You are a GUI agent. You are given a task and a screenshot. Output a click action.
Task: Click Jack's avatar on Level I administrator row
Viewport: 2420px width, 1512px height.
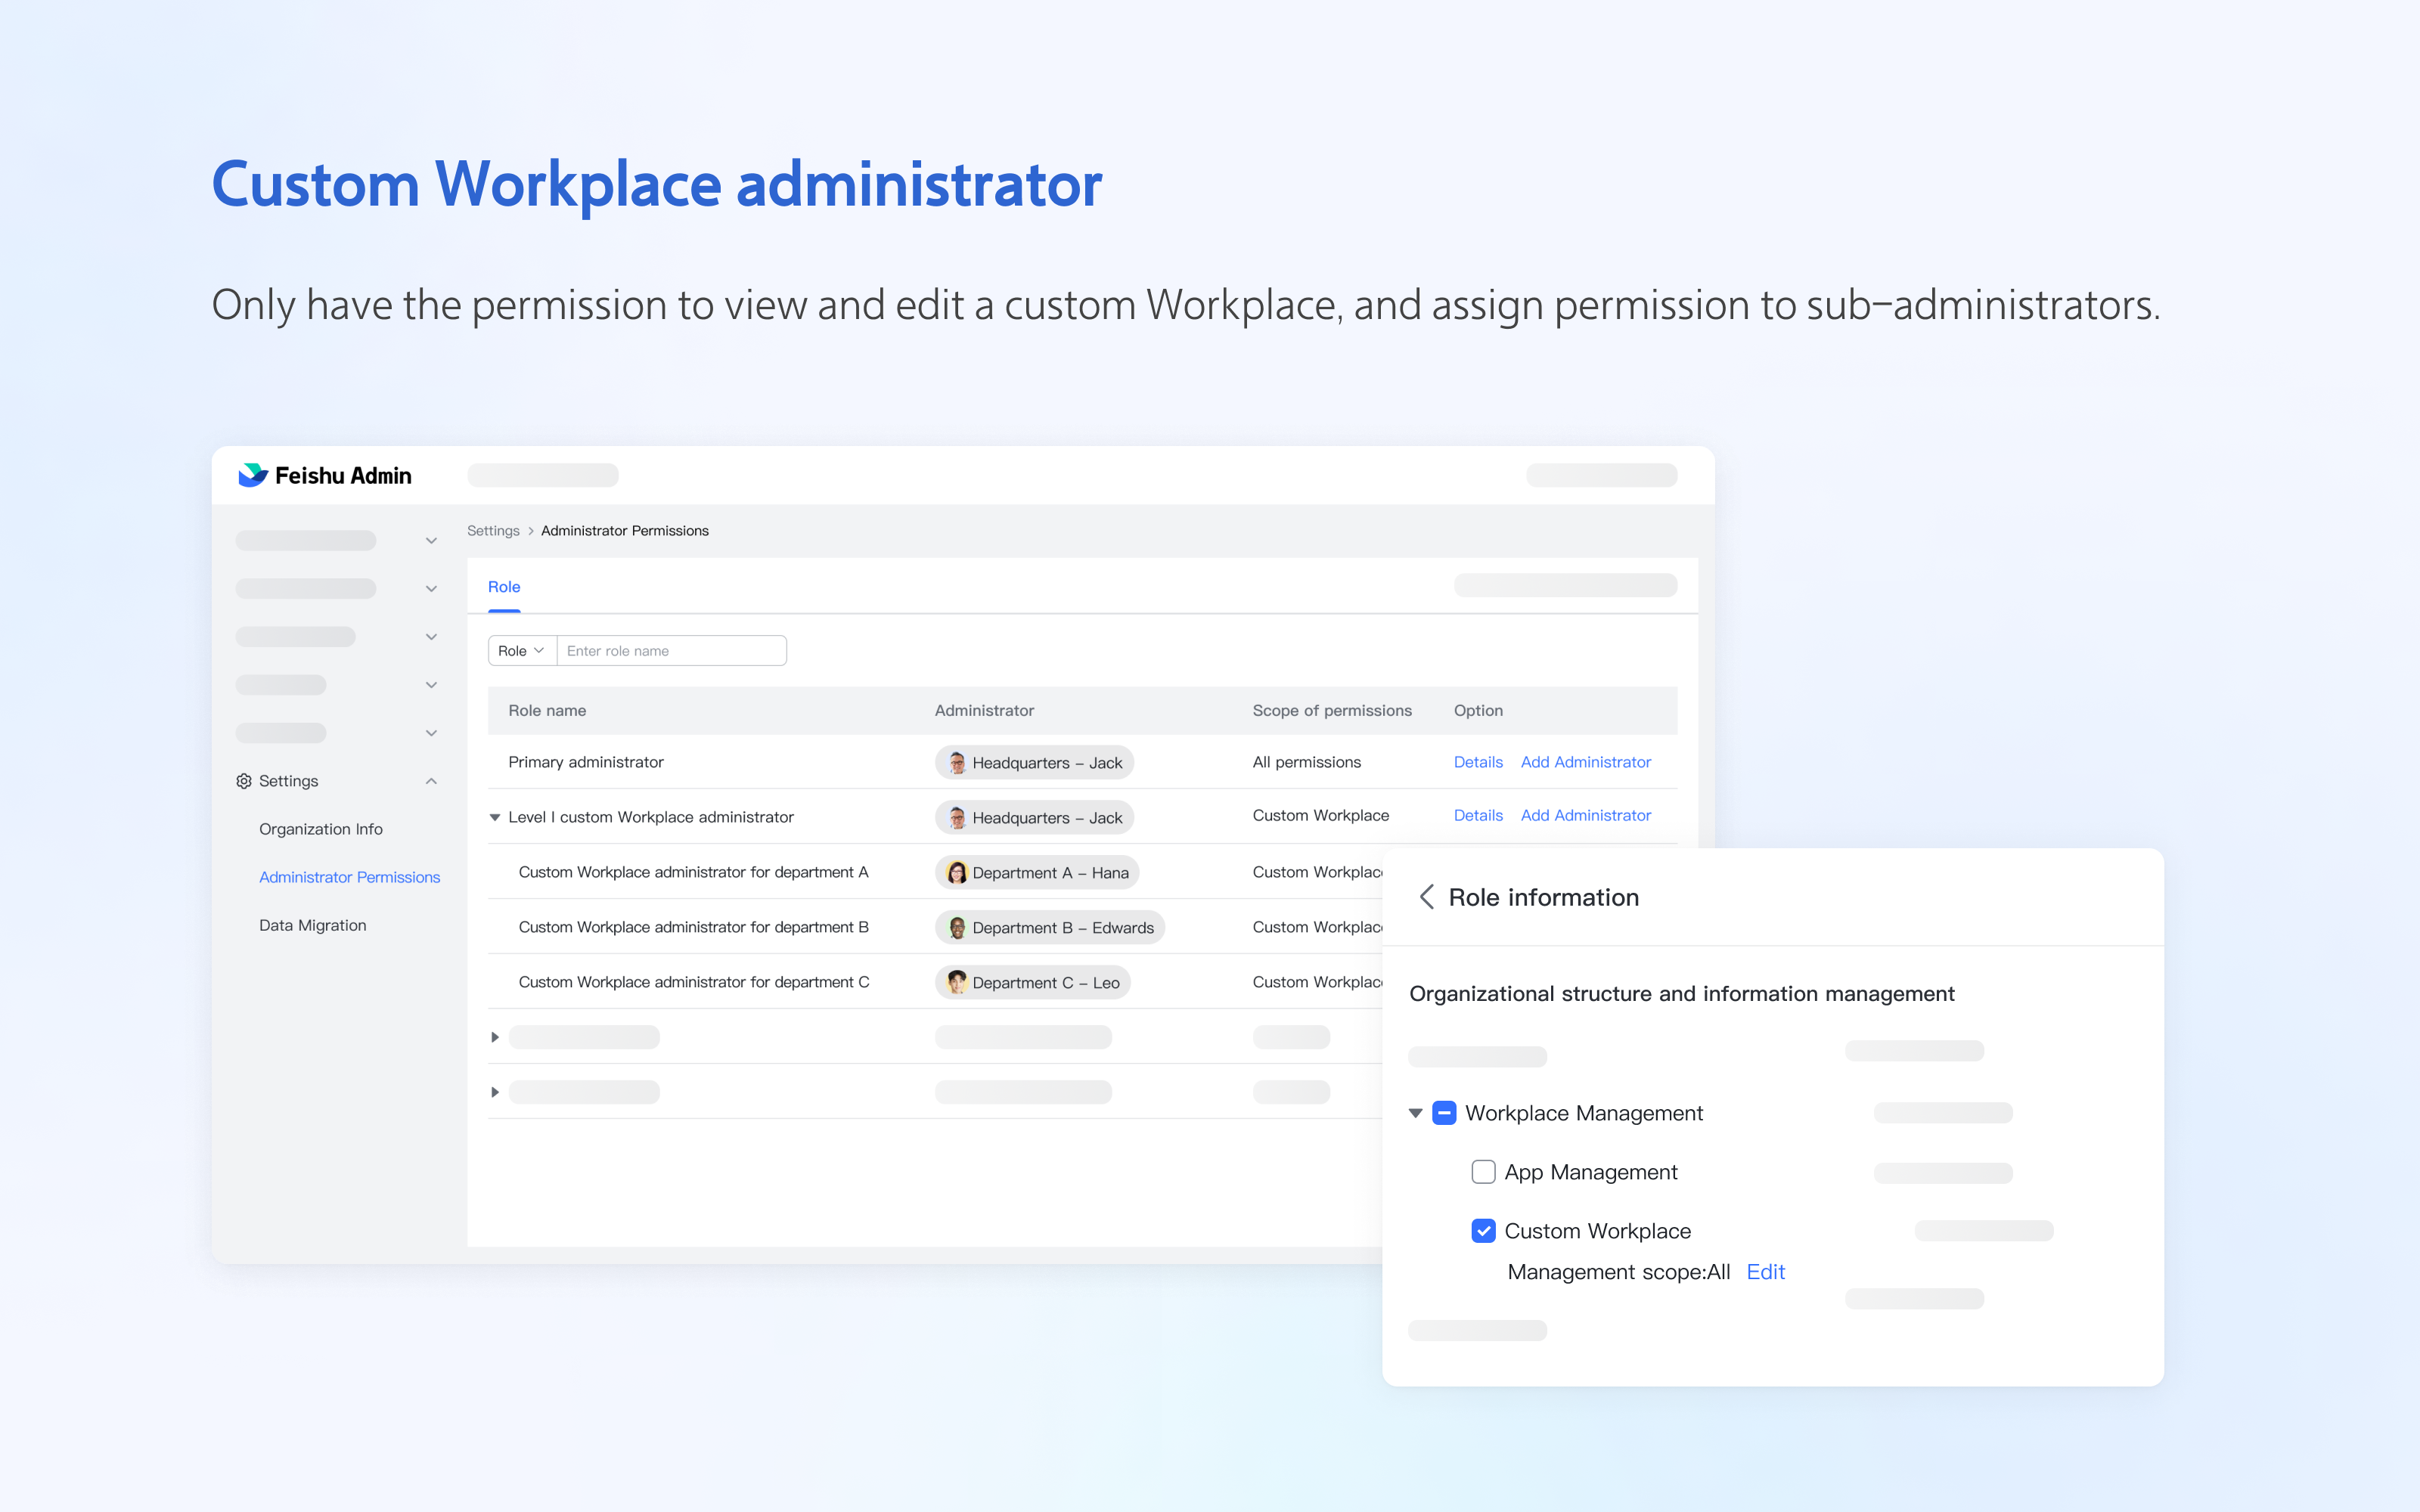(957, 817)
